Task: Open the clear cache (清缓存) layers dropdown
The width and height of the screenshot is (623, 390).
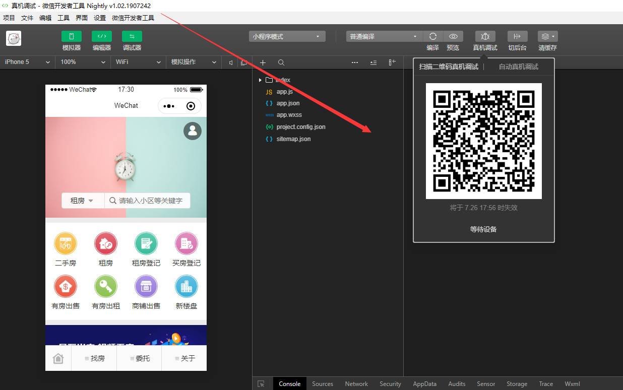Action: pos(547,36)
